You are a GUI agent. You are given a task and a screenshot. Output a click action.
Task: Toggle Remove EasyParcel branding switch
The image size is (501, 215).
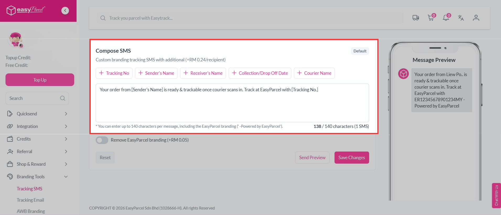(x=102, y=140)
